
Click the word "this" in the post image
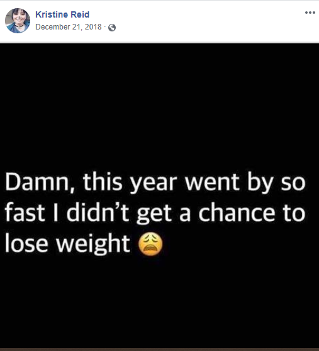tap(103, 181)
